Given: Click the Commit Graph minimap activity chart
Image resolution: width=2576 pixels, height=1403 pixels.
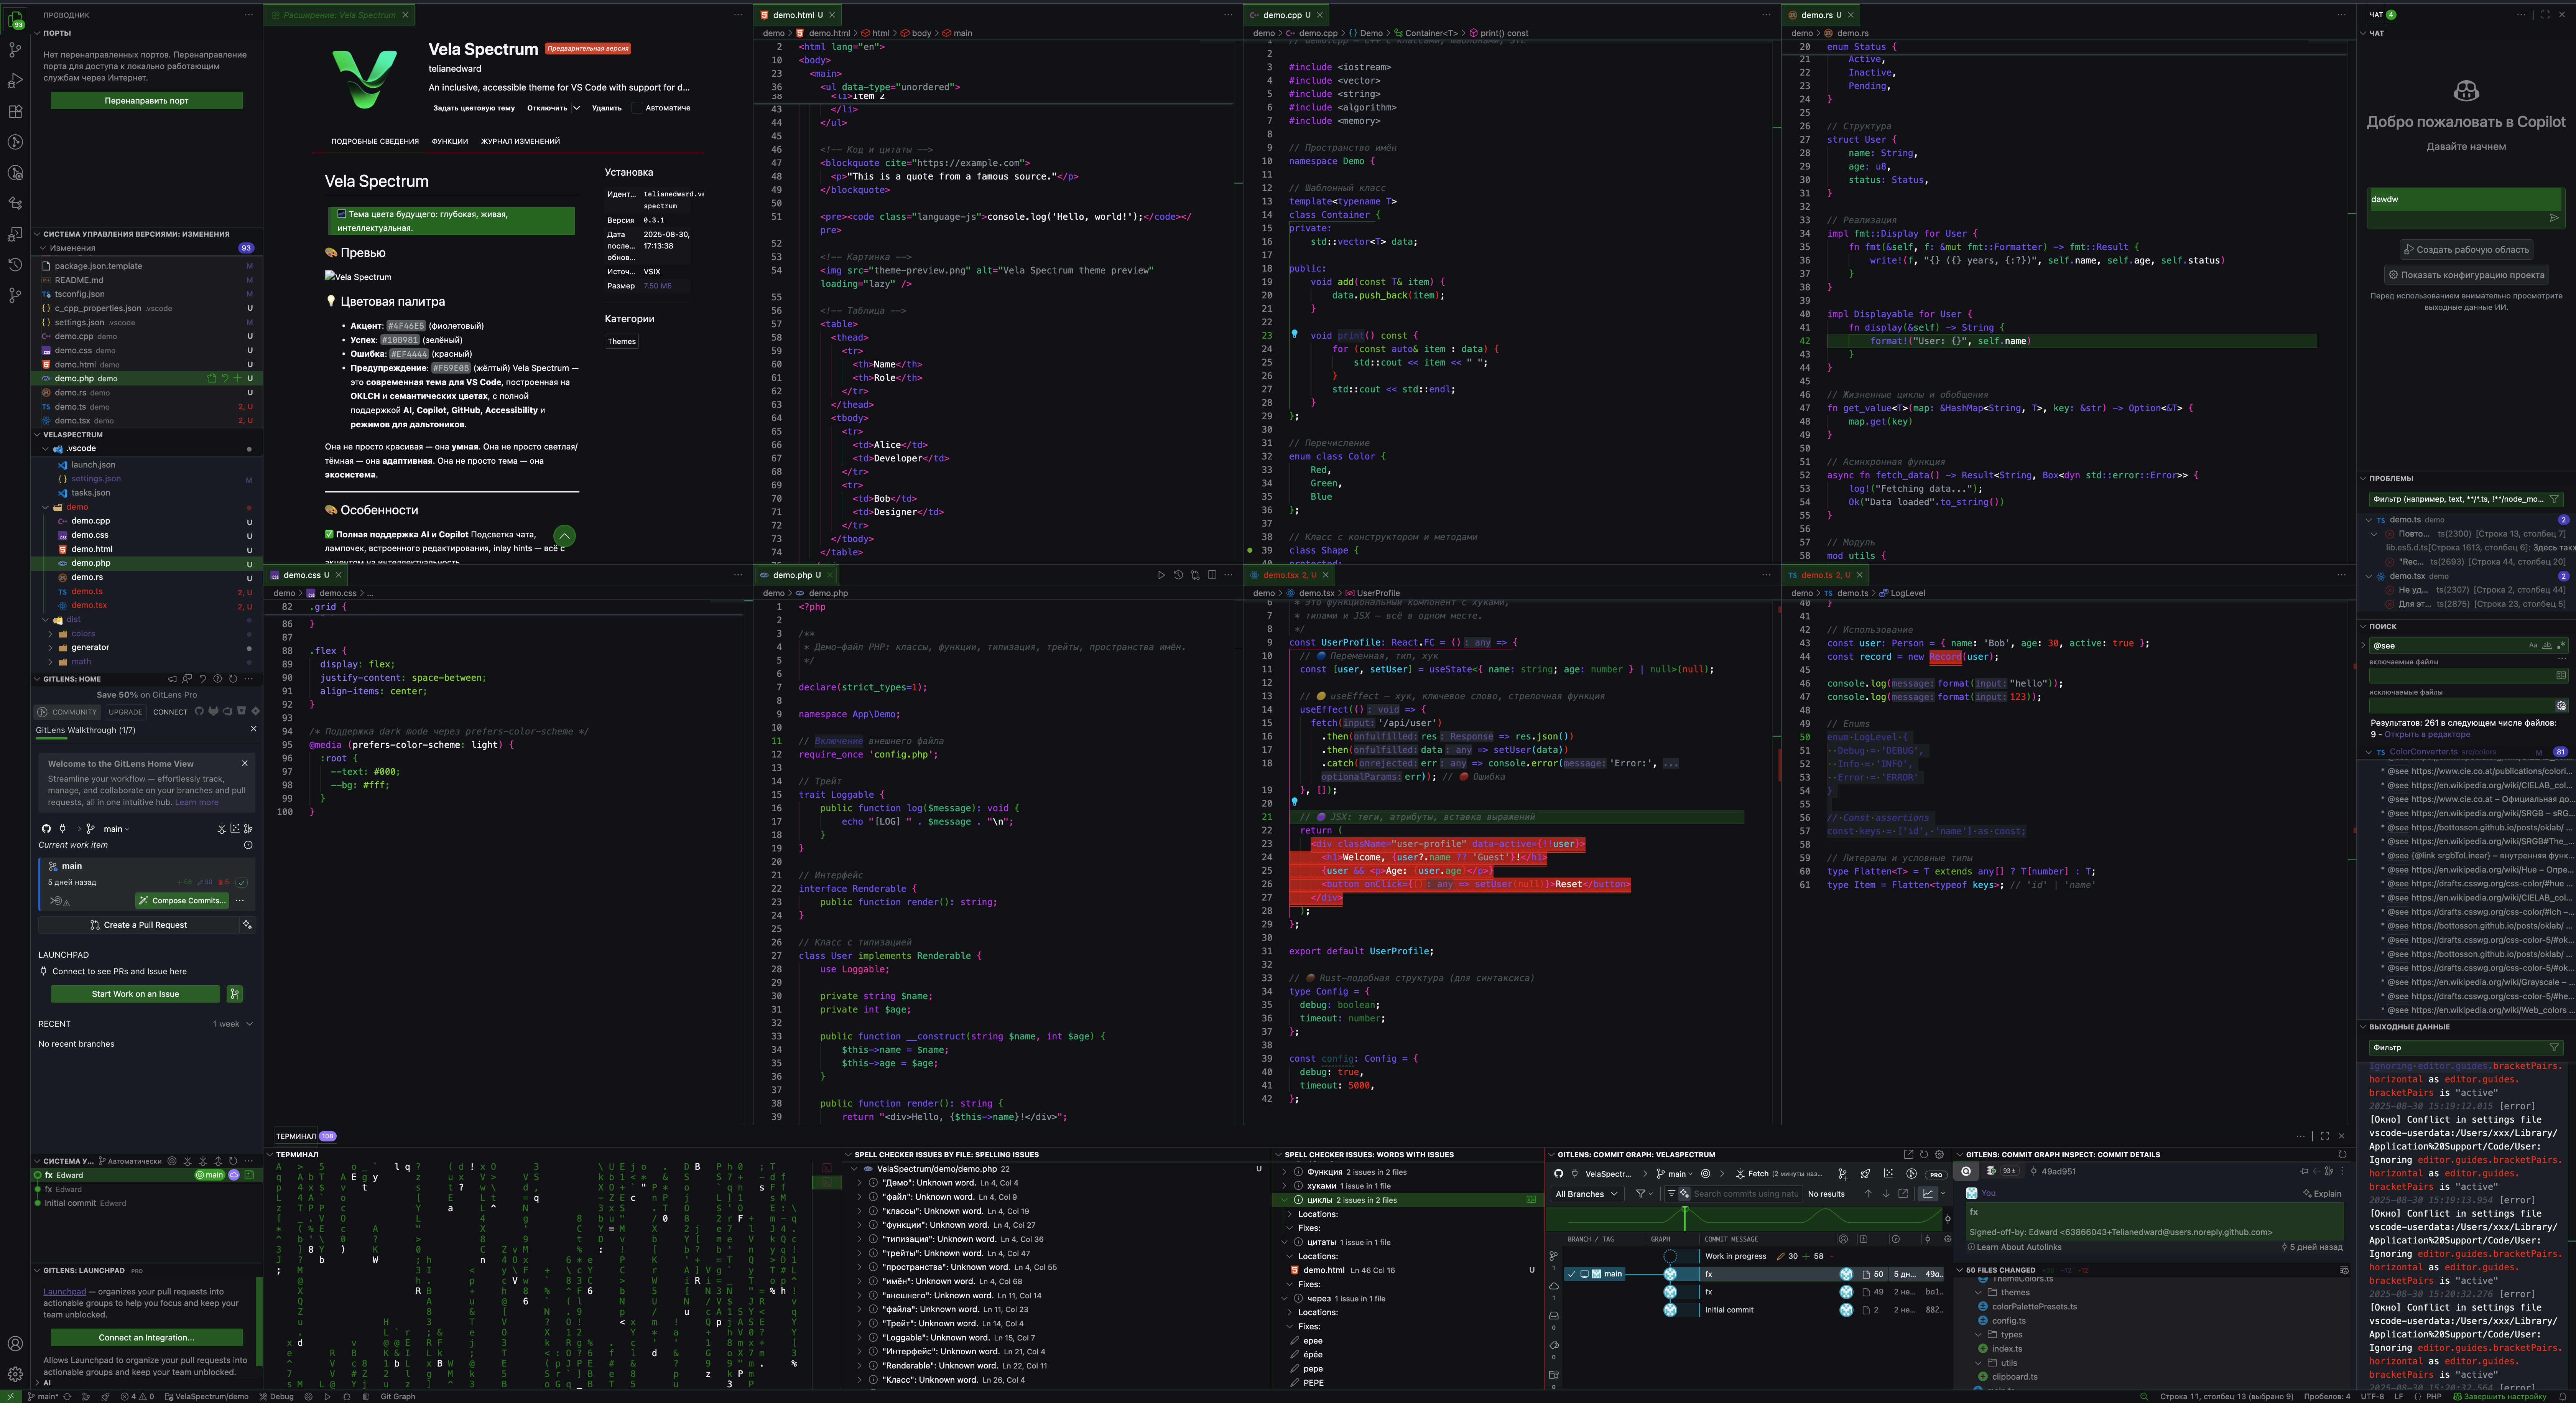Looking at the screenshot, I should [x=1744, y=1218].
